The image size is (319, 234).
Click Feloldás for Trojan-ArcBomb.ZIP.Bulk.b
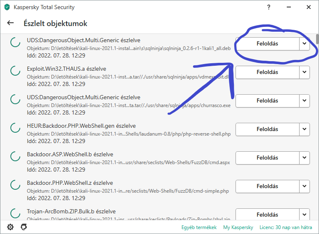point(267,214)
